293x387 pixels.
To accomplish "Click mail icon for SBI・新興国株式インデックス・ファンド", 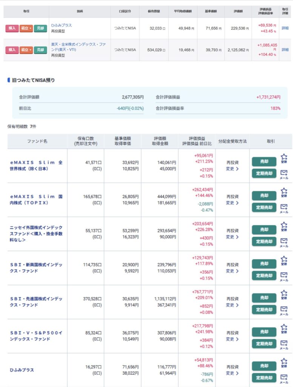I will pyautogui.click(x=284, y=276).
